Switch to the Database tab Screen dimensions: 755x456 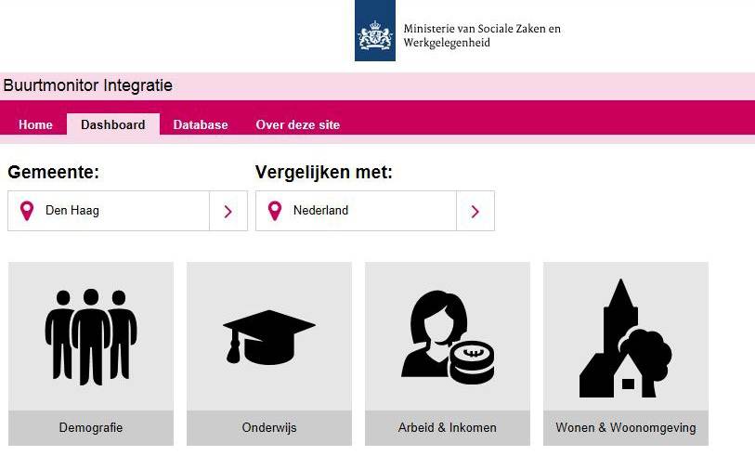(x=201, y=124)
